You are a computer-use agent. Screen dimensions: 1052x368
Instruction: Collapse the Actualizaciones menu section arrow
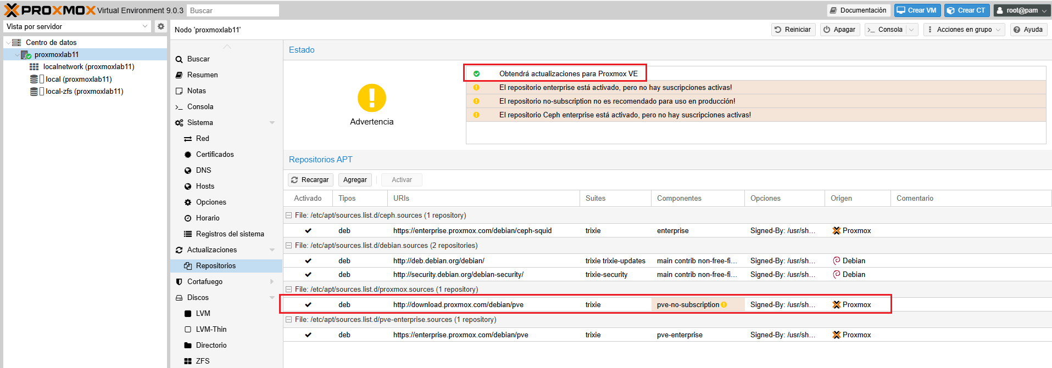[x=272, y=250]
